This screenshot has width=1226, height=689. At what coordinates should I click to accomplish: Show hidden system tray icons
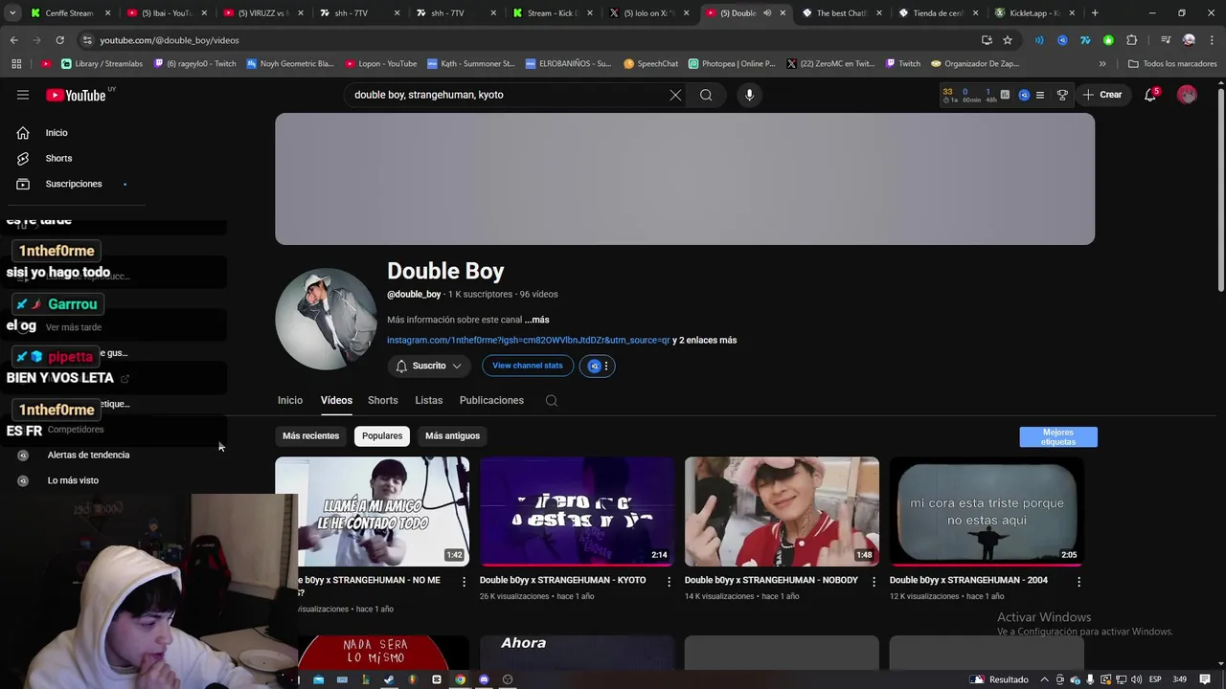click(x=1044, y=679)
